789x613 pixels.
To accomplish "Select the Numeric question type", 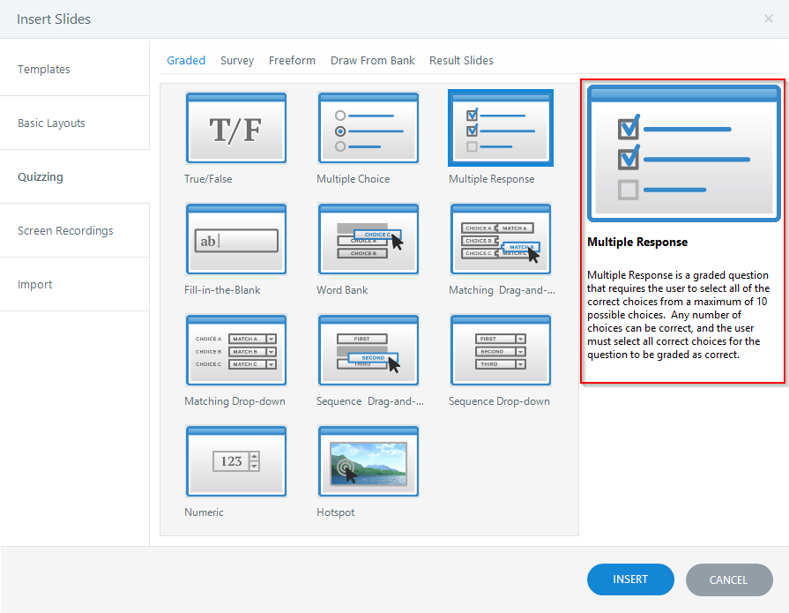I will 235,460.
